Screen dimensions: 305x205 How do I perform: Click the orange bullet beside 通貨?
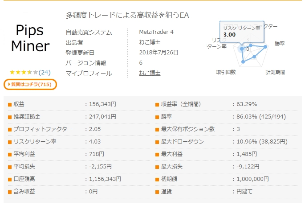(x=157, y=192)
